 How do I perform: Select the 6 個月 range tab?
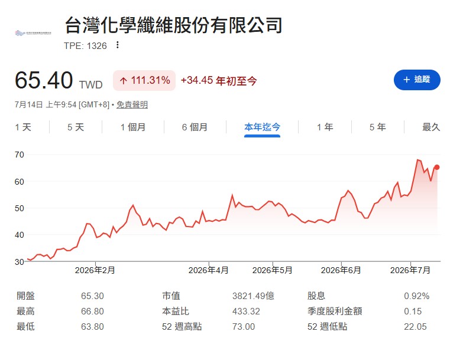(x=195, y=127)
